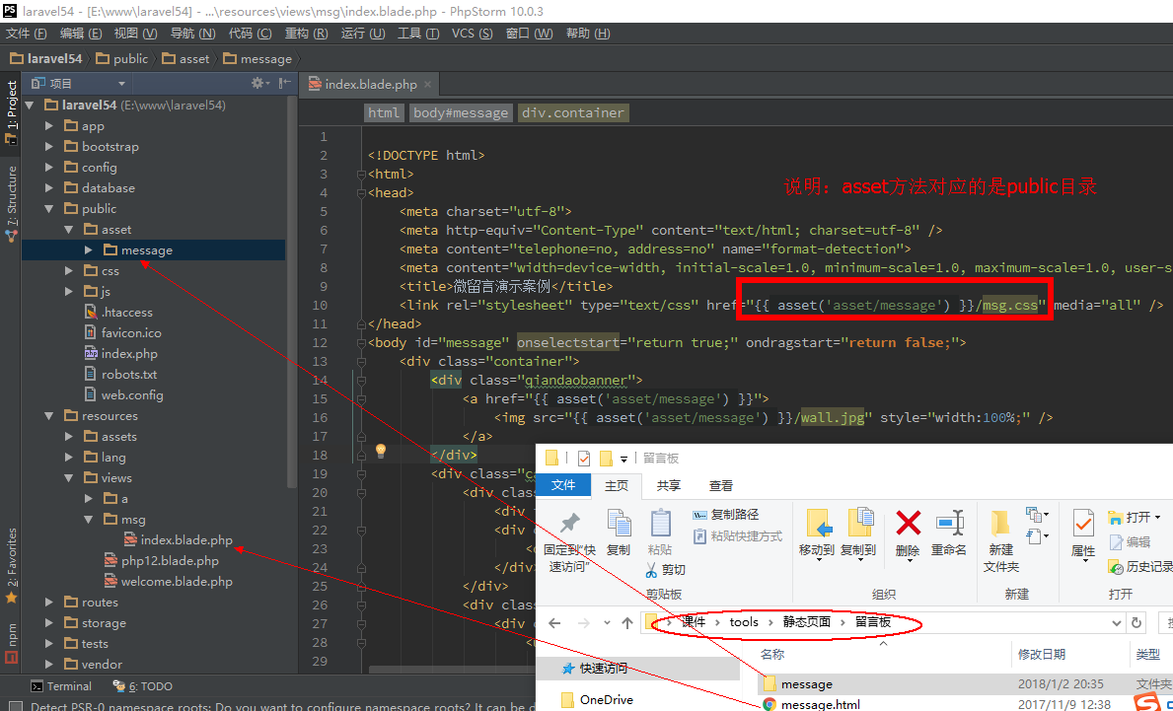This screenshot has width=1173, height=711.
Task: Open the Terminal tool window button
Action: (x=61, y=686)
